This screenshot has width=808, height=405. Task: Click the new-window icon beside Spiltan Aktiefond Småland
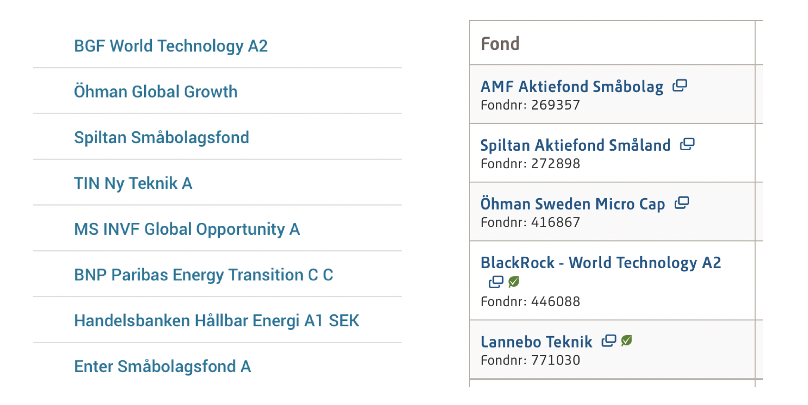click(687, 144)
